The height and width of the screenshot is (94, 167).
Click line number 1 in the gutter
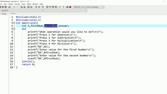click(x=12, y=17)
